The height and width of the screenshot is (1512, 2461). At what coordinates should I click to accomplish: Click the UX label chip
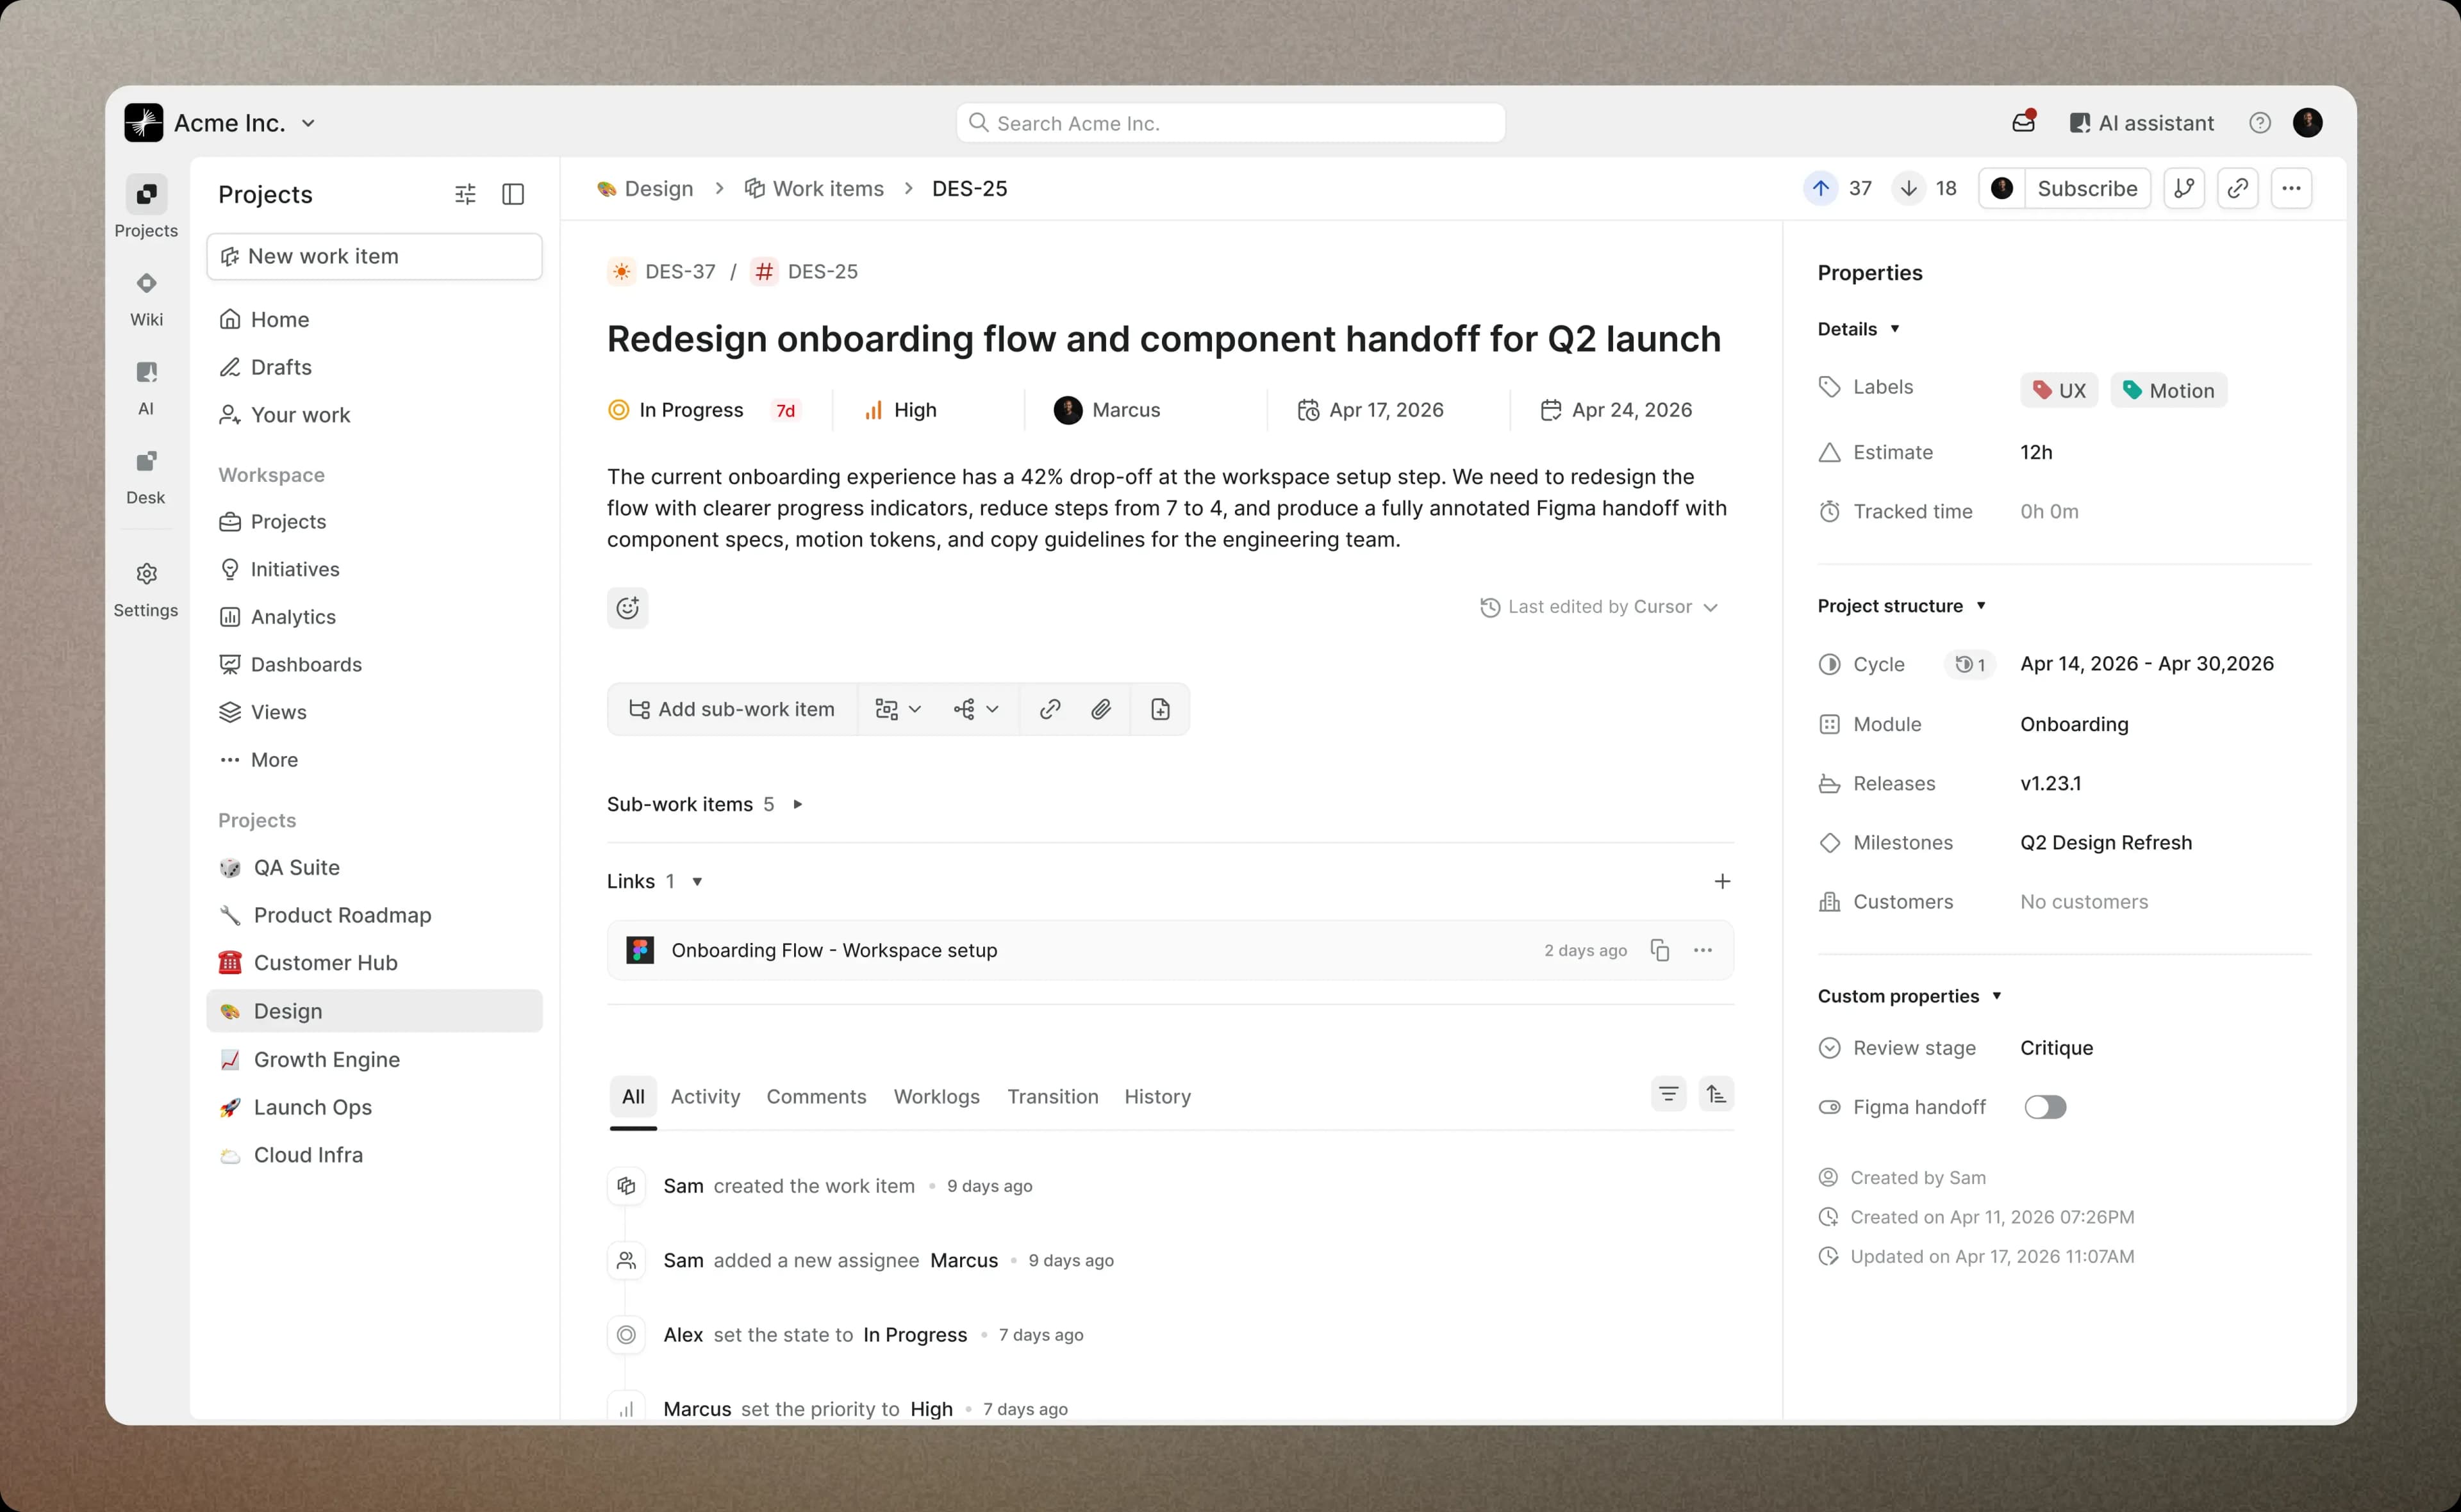[x=2059, y=391]
